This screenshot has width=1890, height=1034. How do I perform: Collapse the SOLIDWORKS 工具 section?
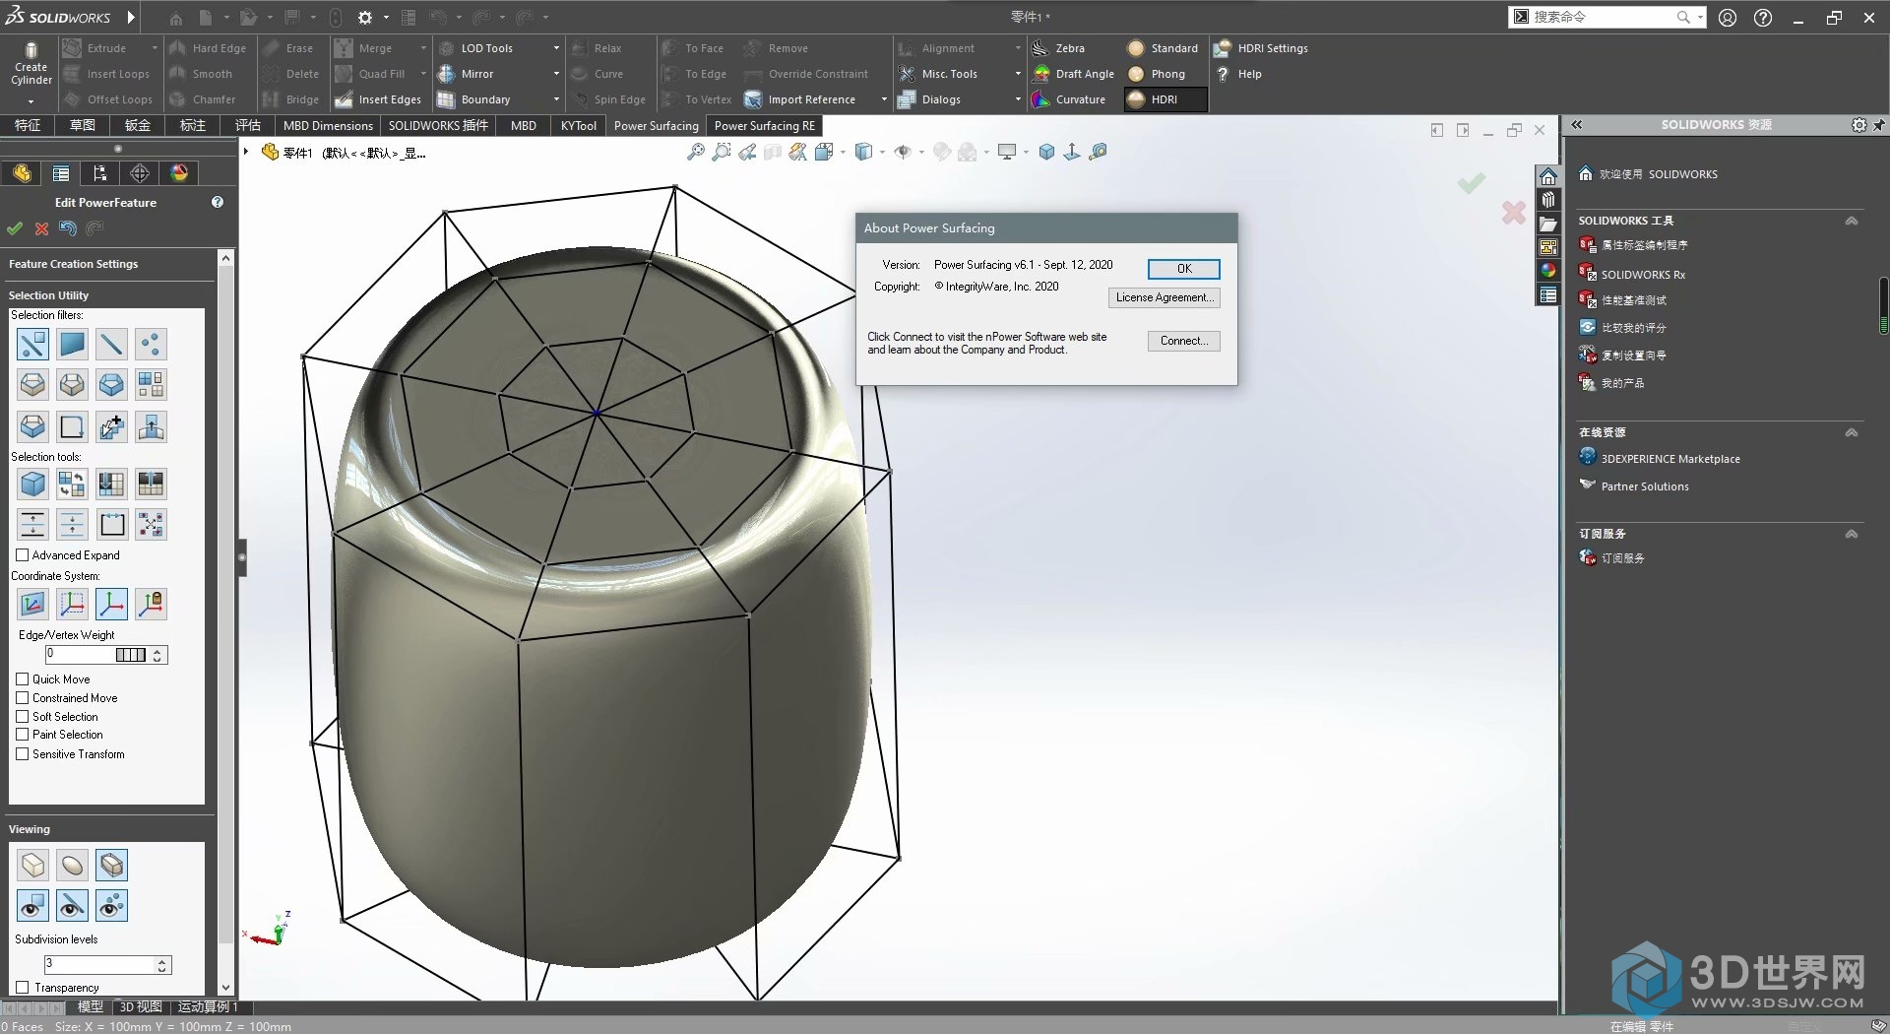point(1852,221)
